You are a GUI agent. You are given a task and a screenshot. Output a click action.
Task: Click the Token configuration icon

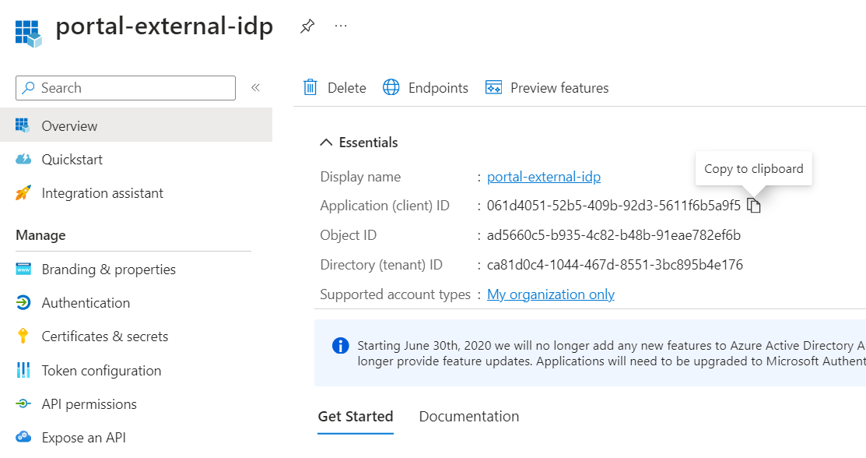tap(23, 370)
